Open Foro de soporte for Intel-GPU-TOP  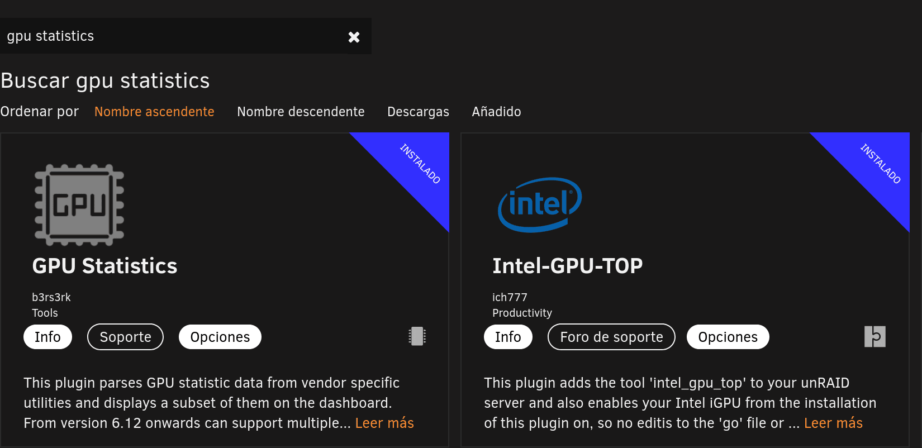(611, 337)
